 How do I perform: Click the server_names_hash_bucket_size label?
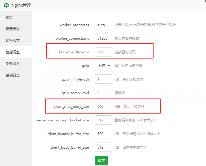coord(63,120)
